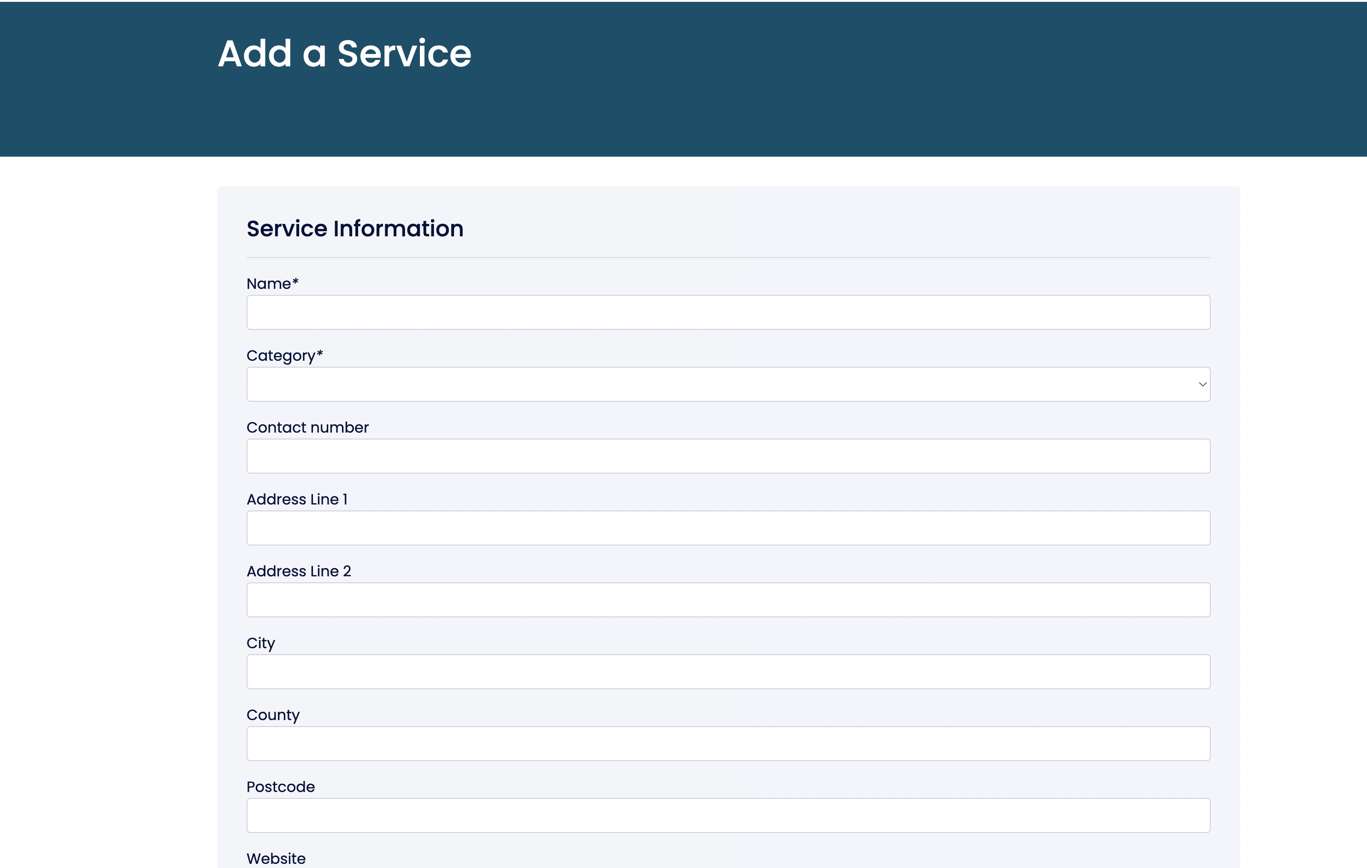Click the City text field
Image resolution: width=1367 pixels, height=868 pixels.
click(728, 672)
